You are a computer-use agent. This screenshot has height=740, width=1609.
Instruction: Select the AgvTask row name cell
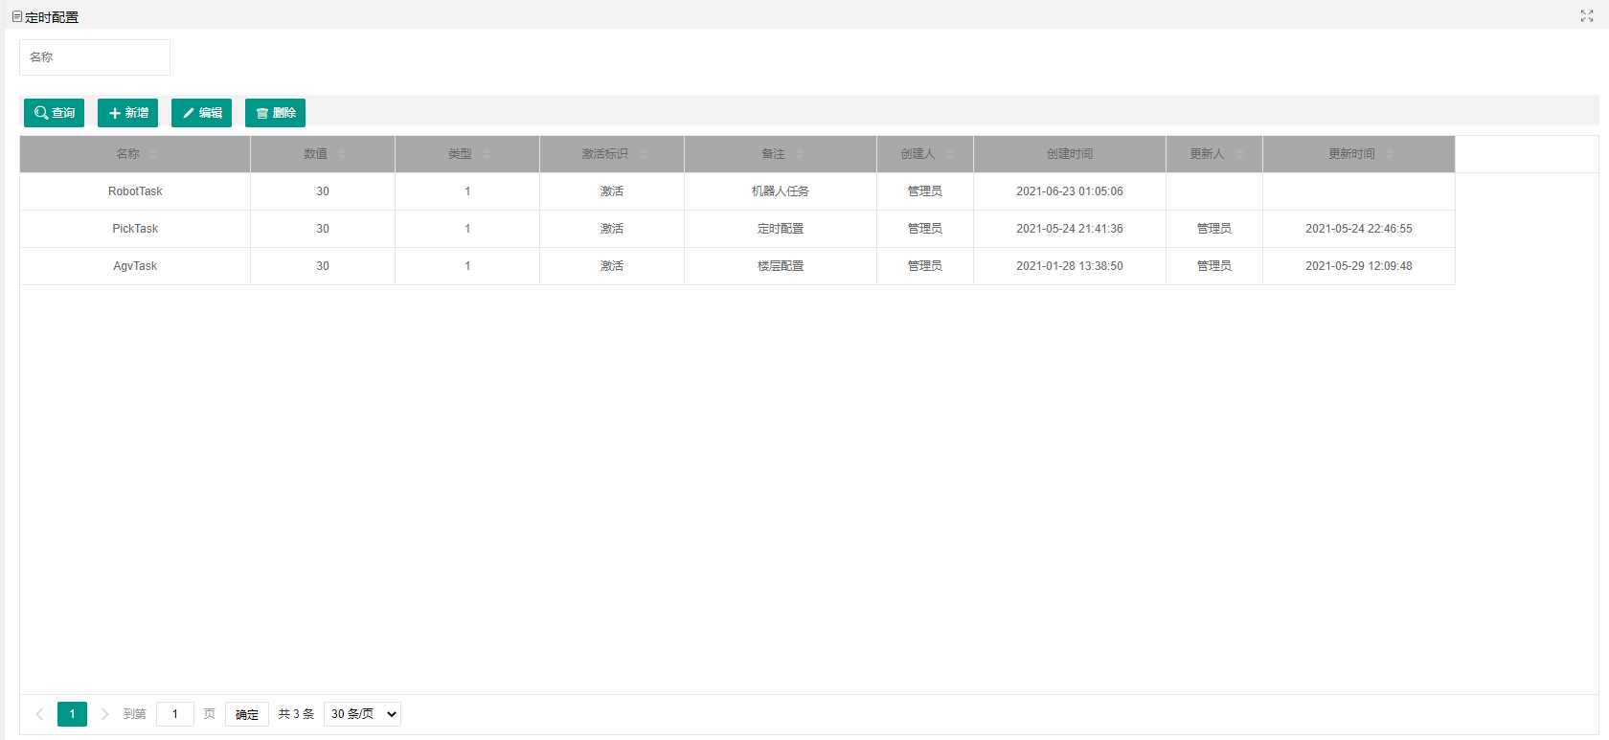click(x=135, y=266)
